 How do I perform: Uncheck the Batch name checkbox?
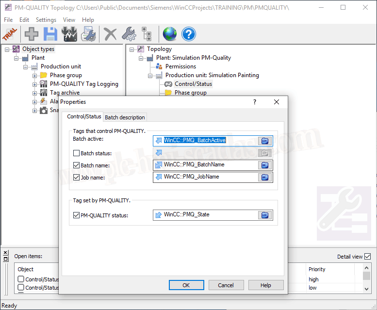[76, 165]
